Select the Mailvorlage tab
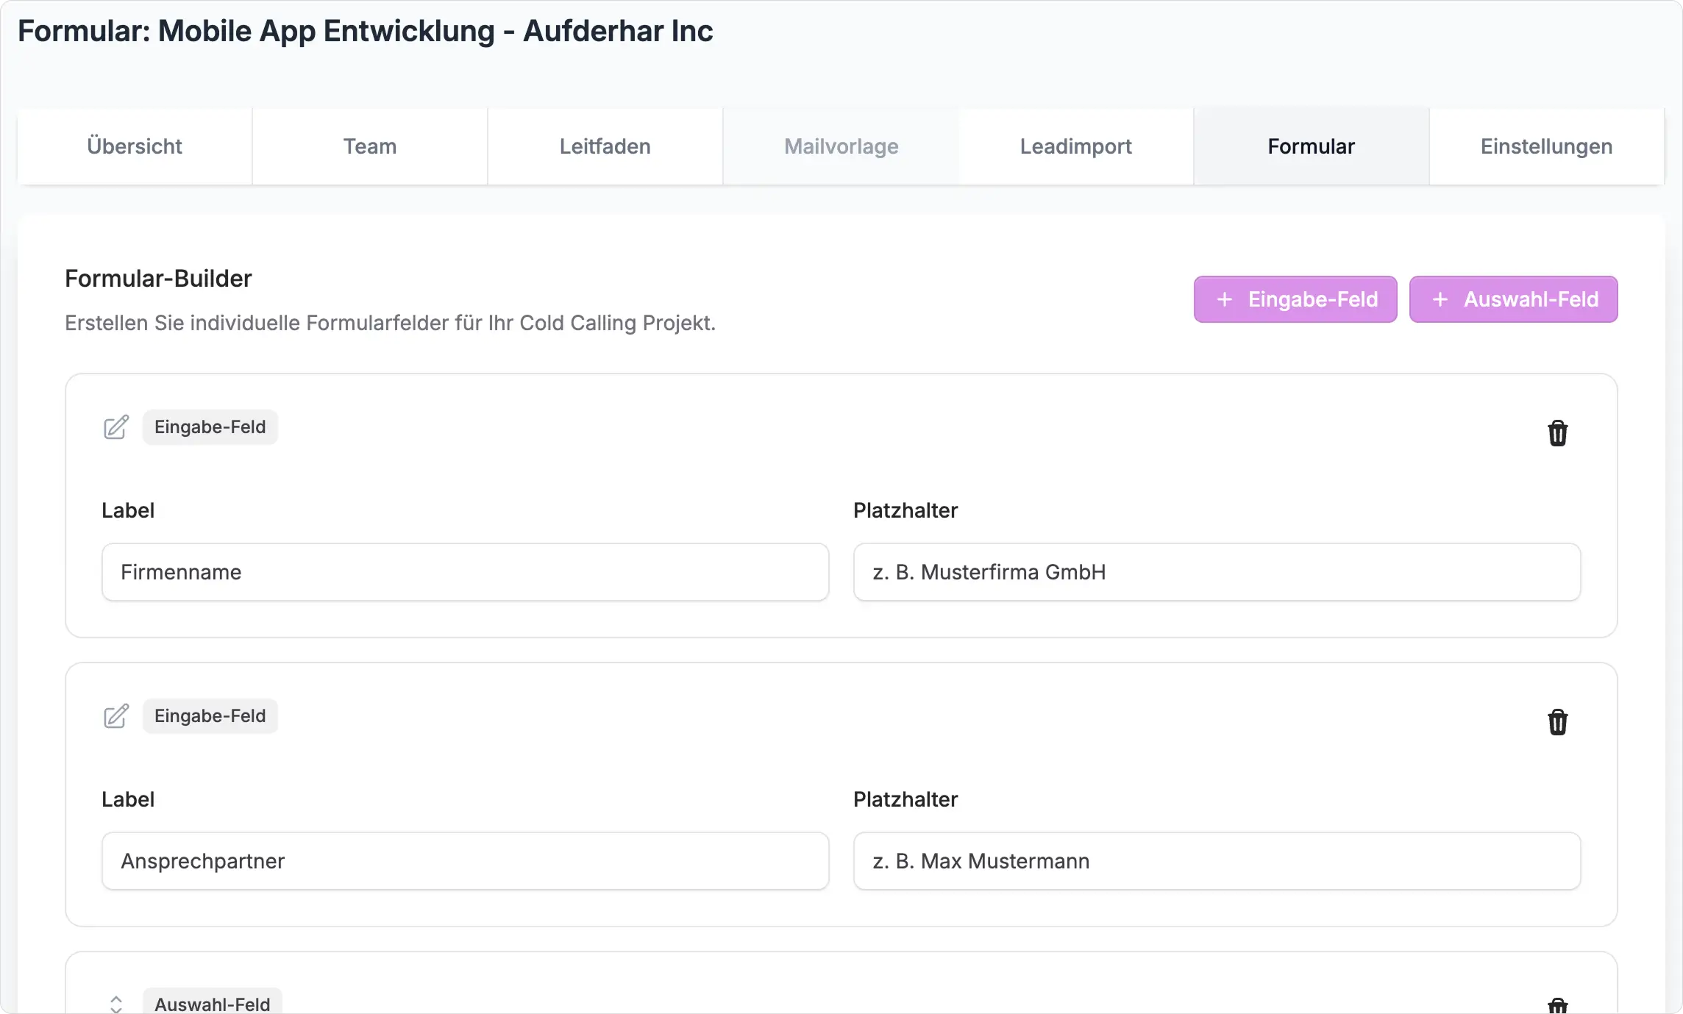This screenshot has height=1014, width=1683. click(x=841, y=146)
